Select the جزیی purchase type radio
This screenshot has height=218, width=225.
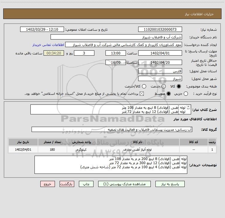point(186,94)
